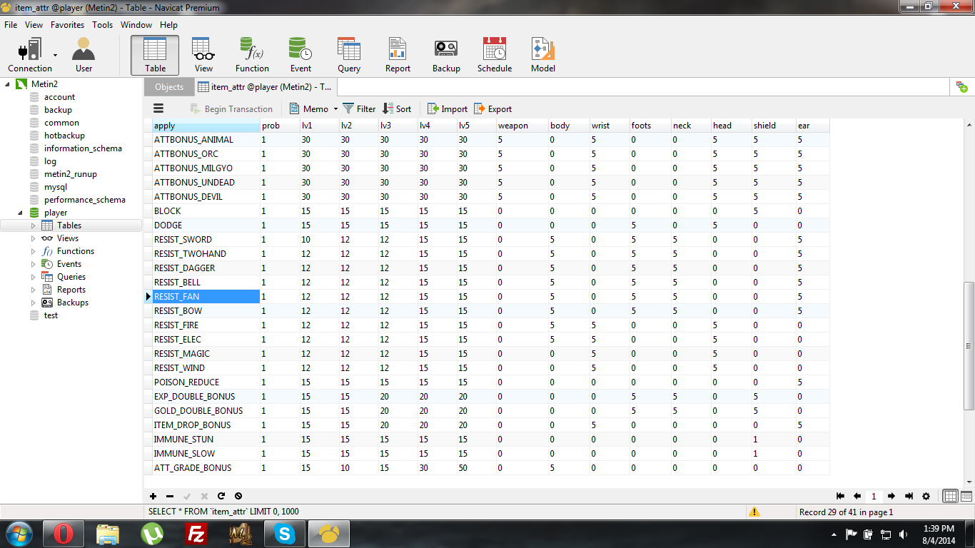The width and height of the screenshot is (975, 548).
Task: Select the metin2_runup database
Action: click(x=70, y=174)
